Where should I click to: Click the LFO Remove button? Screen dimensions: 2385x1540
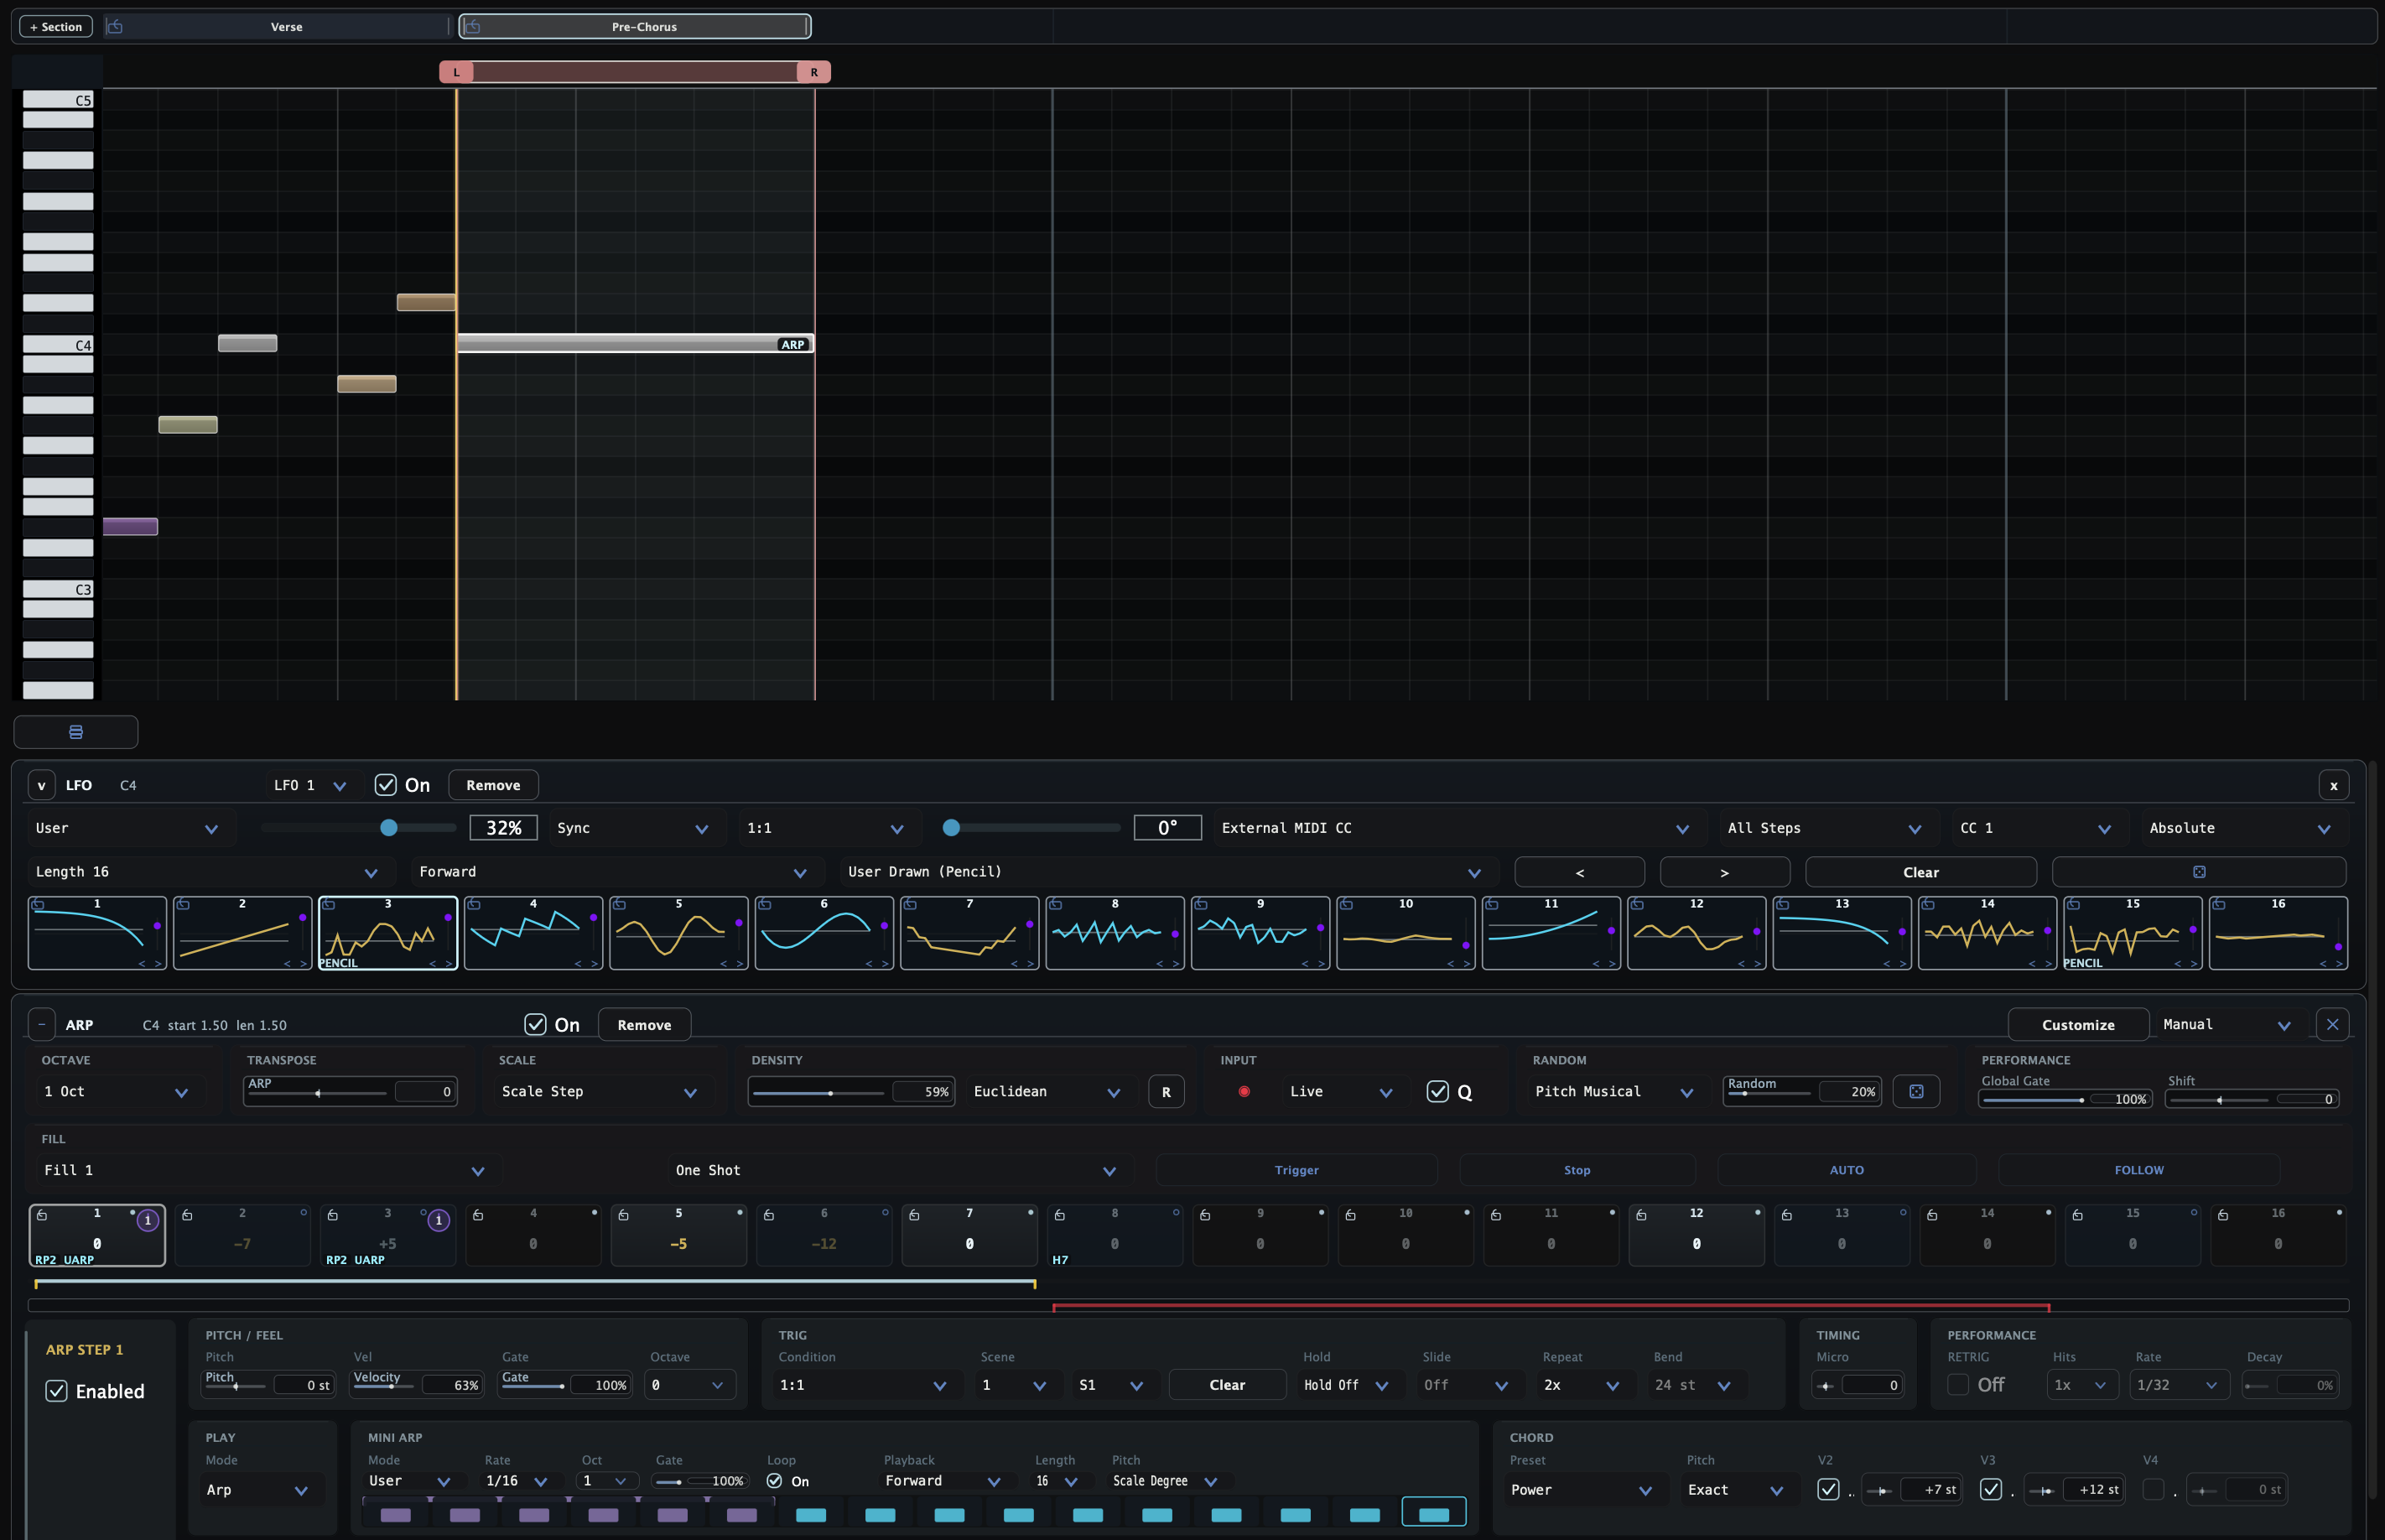(x=493, y=785)
